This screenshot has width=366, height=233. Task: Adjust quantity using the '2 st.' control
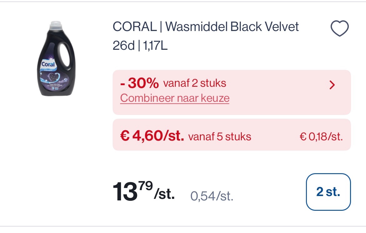(328, 192)
